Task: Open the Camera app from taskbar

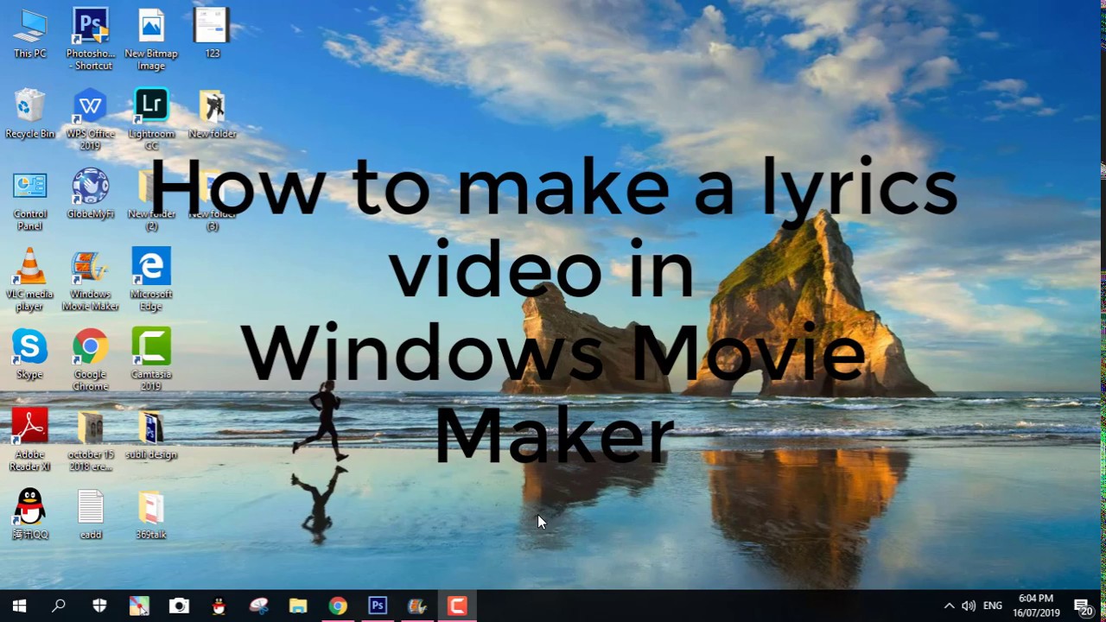Action: 179,606
